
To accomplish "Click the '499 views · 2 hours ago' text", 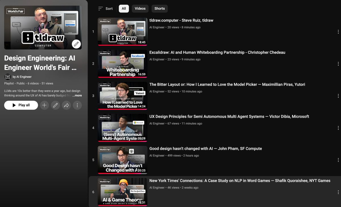I will pos(183,156).
